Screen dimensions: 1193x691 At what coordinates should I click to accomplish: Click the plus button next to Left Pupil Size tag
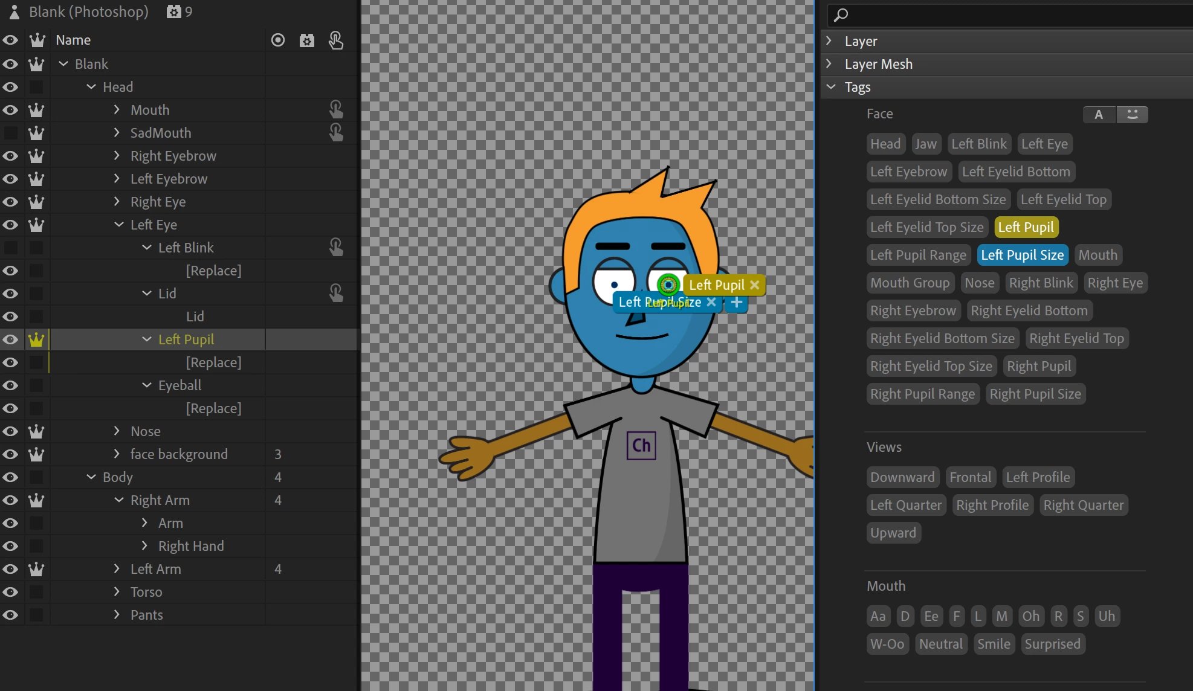coord(736,303)
